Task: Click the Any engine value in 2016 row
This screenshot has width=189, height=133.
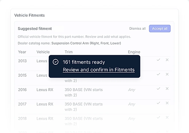Action: pyautogui.click(x=132, y=90)
